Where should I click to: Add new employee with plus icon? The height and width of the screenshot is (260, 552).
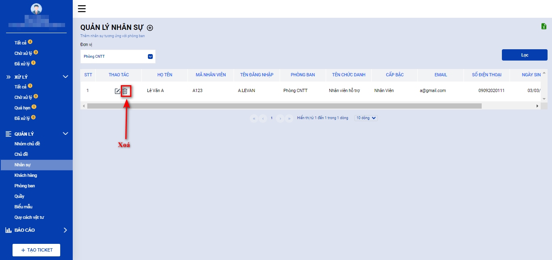150,28
